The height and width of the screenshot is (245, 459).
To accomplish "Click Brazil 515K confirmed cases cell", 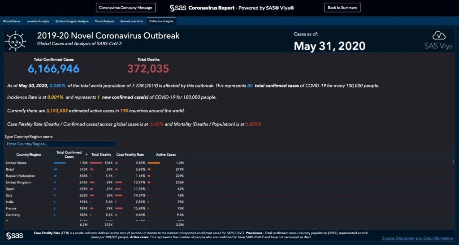I will [x=71, y=169].
